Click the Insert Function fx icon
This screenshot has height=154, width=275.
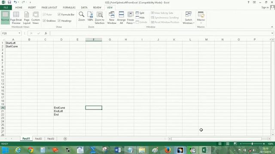pyautogui.click(x=46, y=33)
